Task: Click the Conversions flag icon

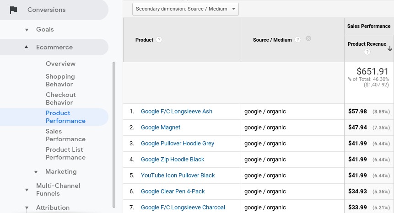Action: coord(13,10)
